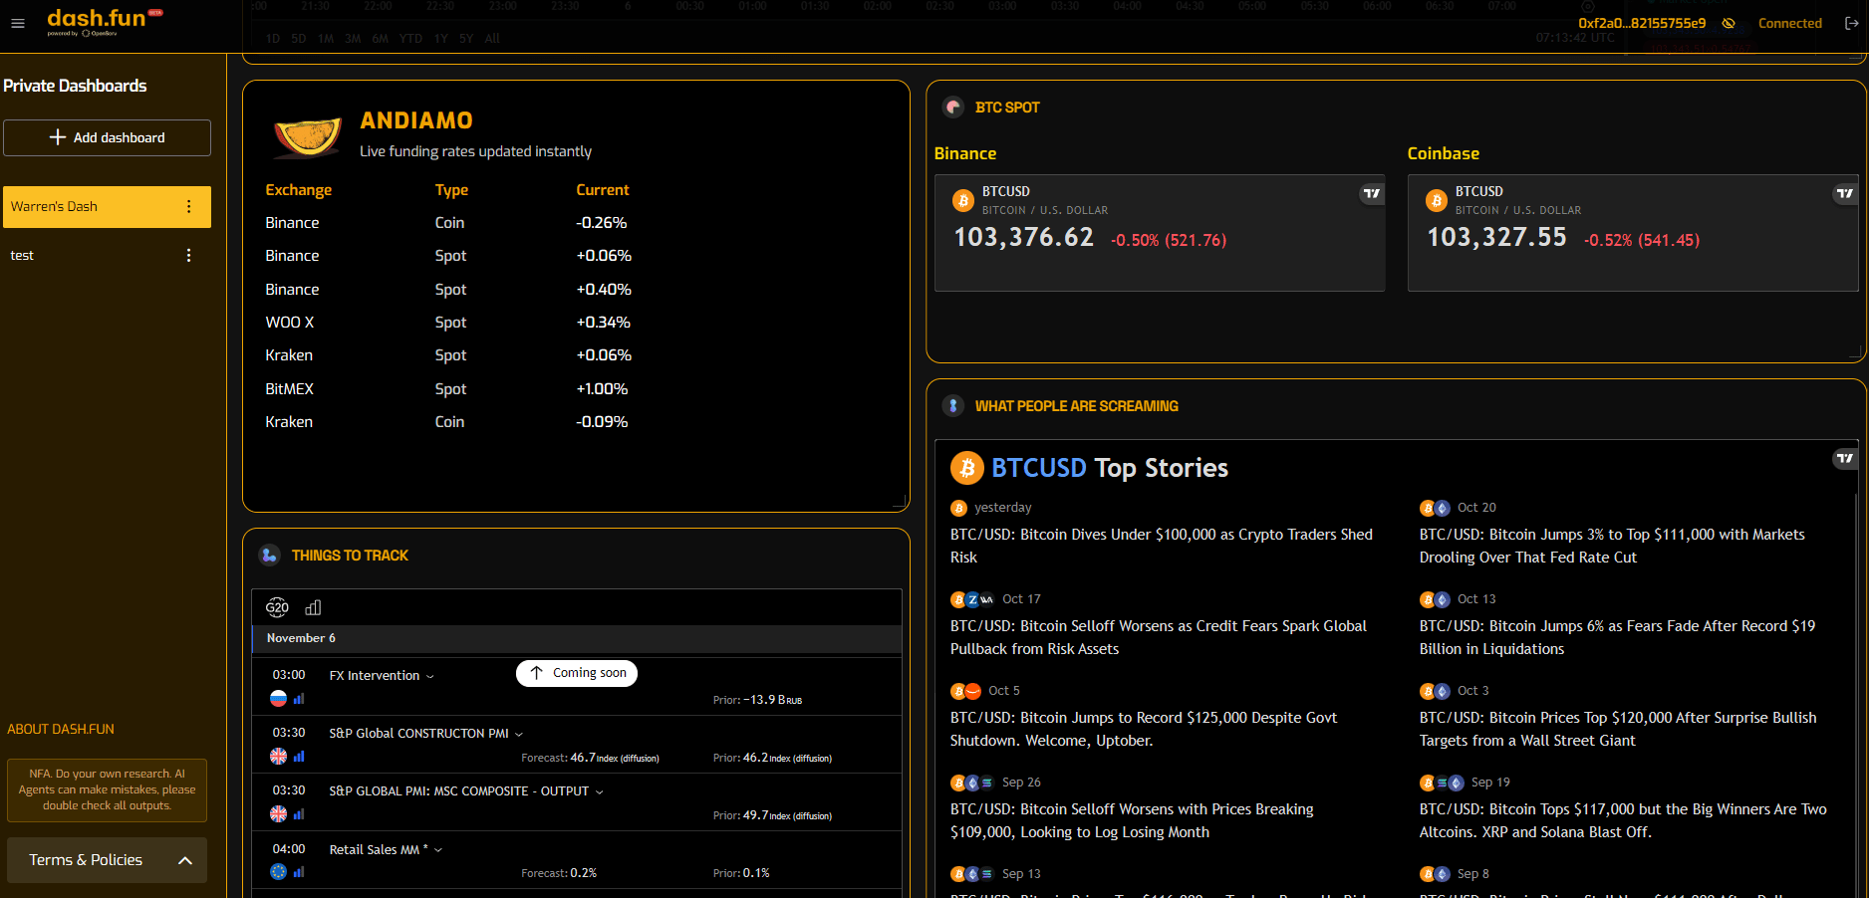Select the BitMEX exchange row
1869x898 pixels.
[448, 389]
